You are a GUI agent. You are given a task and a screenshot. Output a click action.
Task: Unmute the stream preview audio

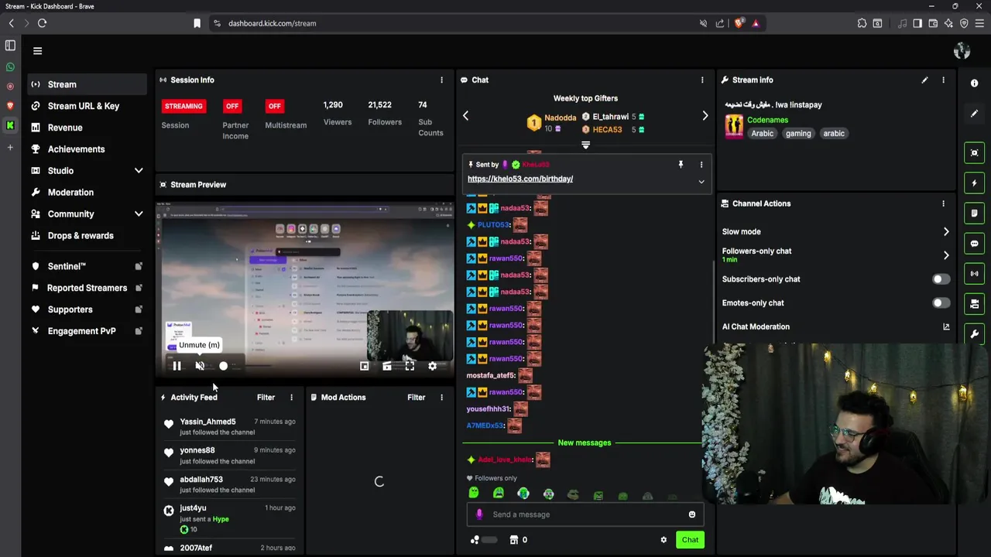coord(200,366)
